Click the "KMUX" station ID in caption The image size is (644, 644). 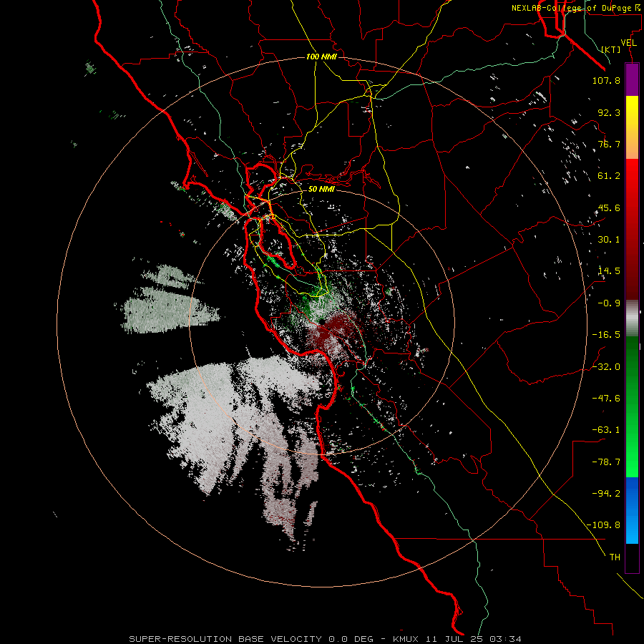coord(406,639)
